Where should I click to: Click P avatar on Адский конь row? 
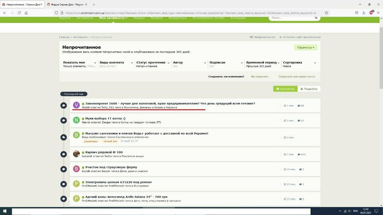click(76, 199)
